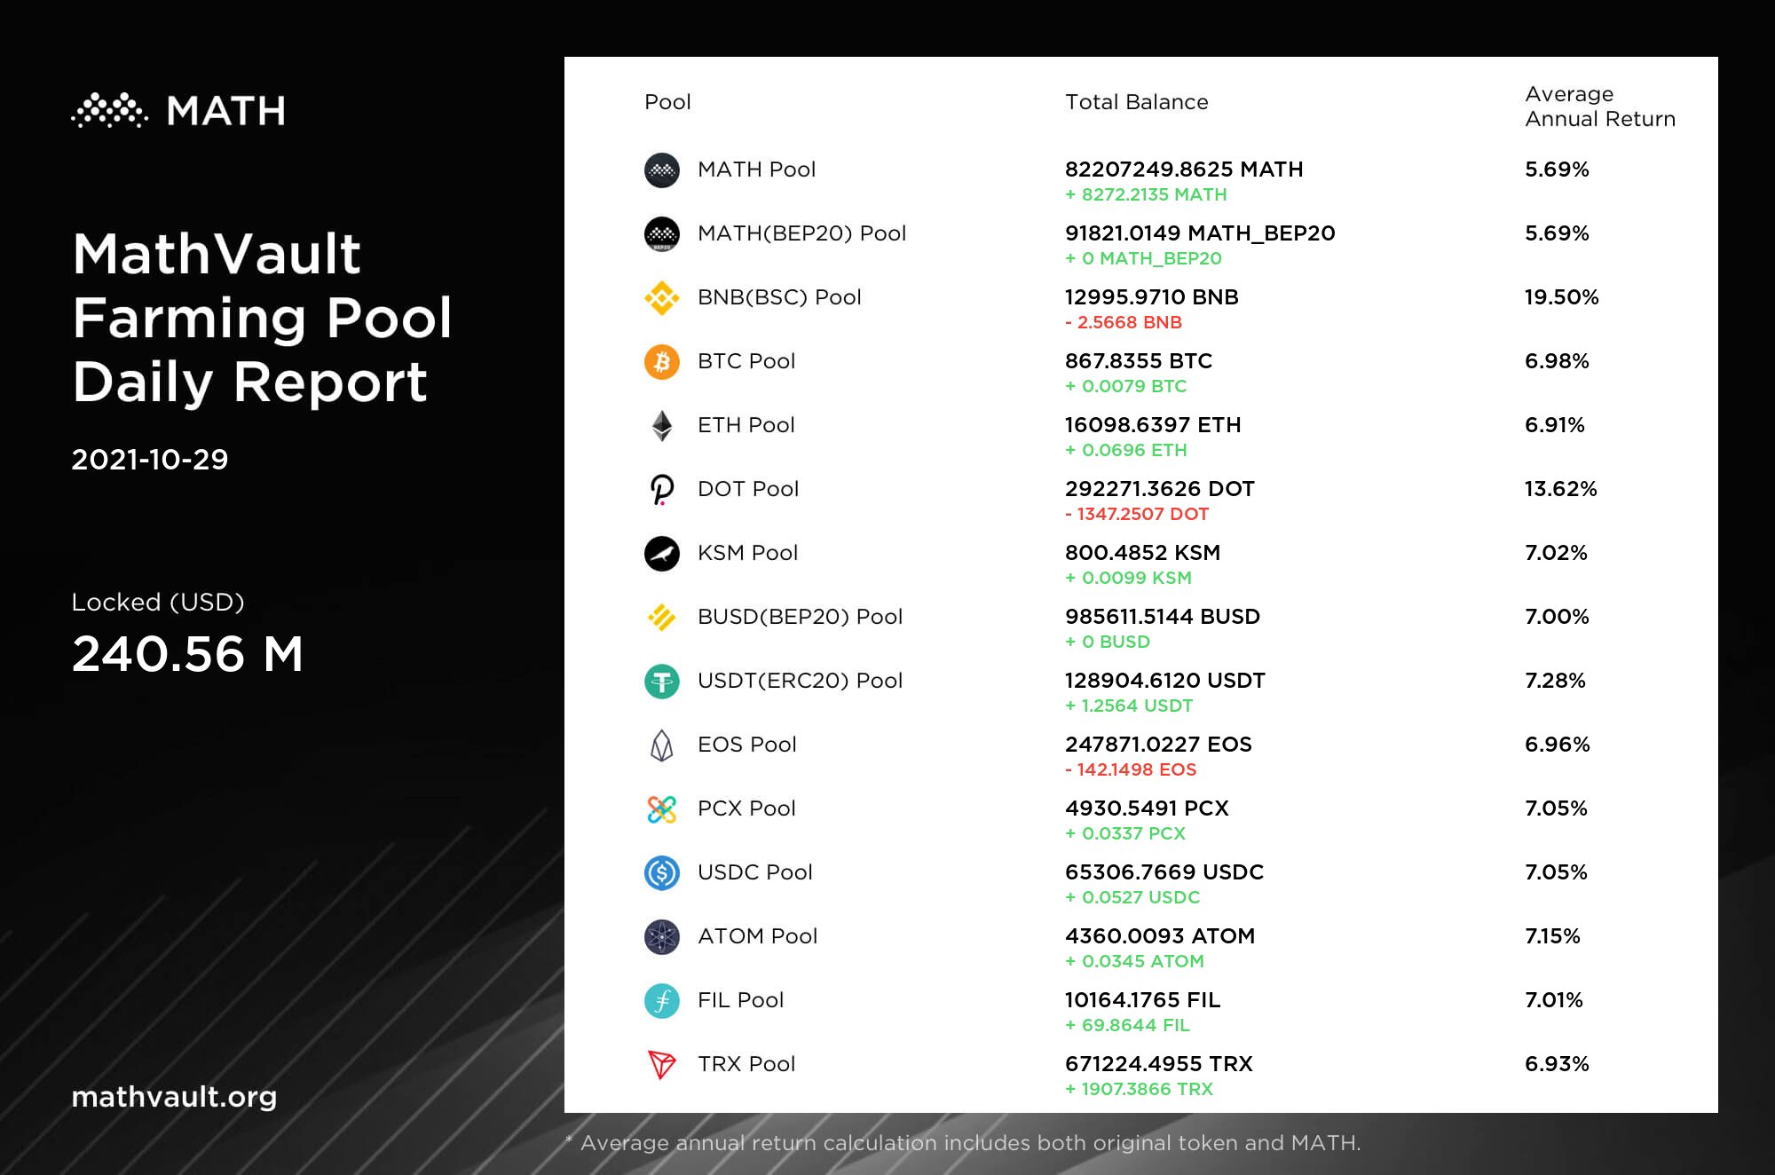Select the MATH(BEP20) Pool label
The width and height of the screenshot is (1775, 1175).
coord(801,233)
